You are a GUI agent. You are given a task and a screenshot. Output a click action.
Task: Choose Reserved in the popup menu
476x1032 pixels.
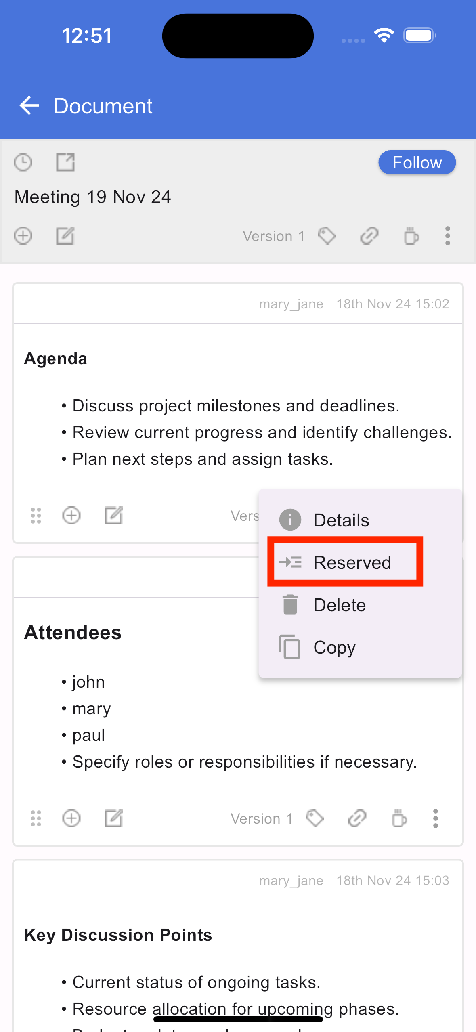click(x=345, y=562)
